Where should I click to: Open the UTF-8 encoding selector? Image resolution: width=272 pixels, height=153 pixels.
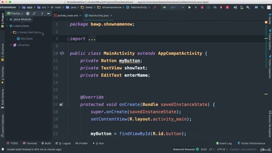tap(222, 149)
